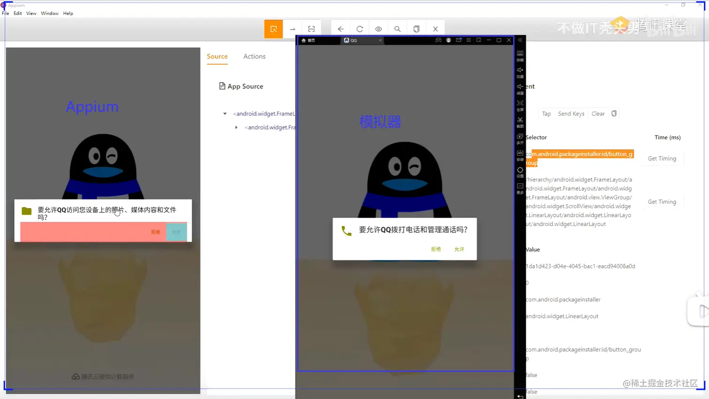Click android.widget.LinearLayout class value
Screen dimensions: 709x399
pyautogui.click(x=562, y=316)
